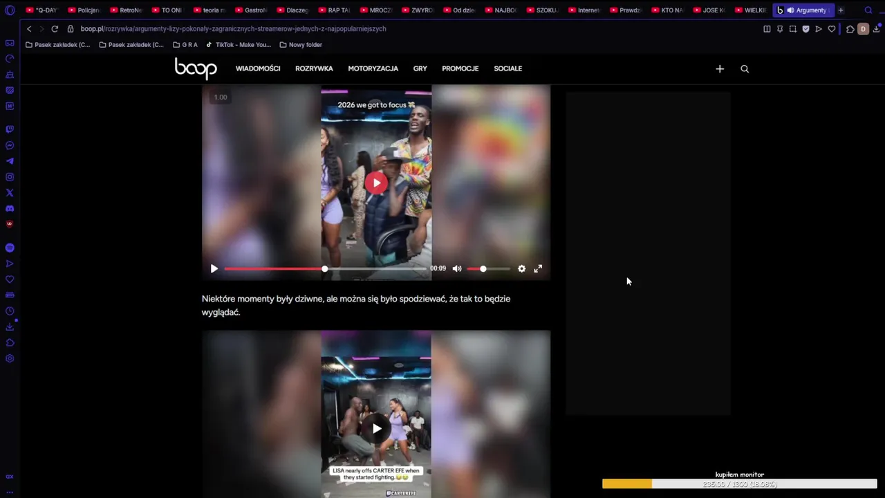Open Messenger in the sidebar
This screenshot has width=885, height=498.
tap(10, 145)
